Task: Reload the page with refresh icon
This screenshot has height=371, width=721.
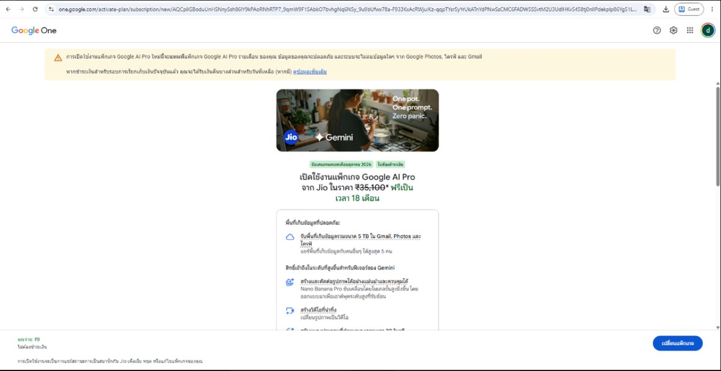Action: point(35,10)
